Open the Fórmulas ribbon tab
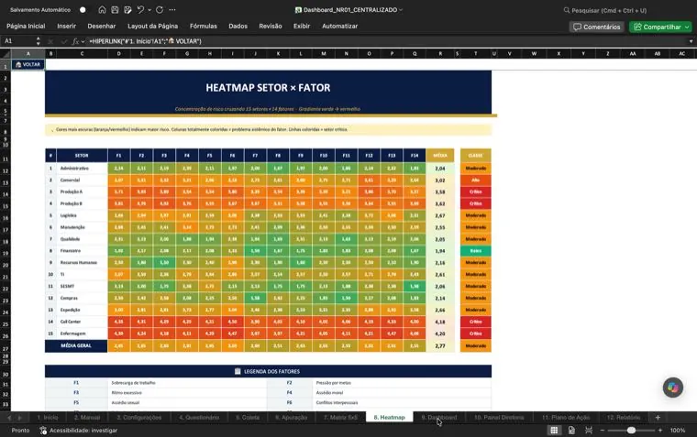 tap(204, 27)
